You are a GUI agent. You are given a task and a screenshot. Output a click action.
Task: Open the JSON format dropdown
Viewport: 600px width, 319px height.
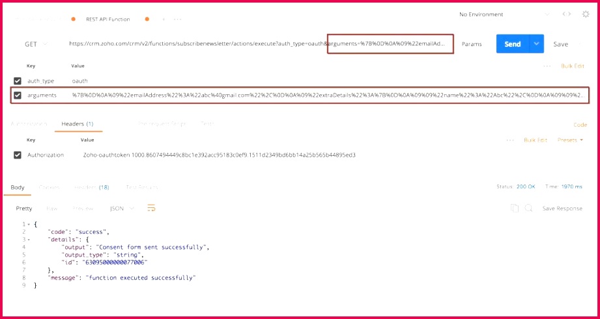[x=122, y=209]
